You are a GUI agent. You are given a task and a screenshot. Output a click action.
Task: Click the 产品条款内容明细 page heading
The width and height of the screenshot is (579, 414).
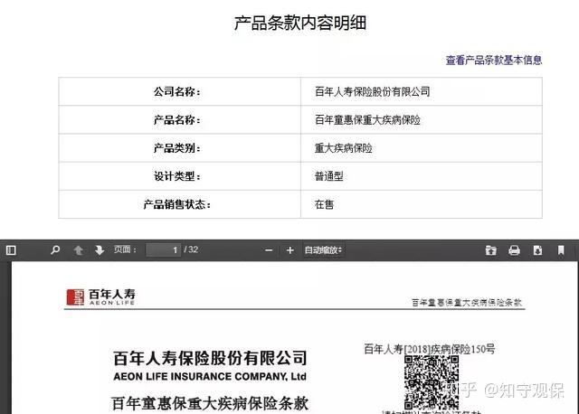click(x=300, y=23)
